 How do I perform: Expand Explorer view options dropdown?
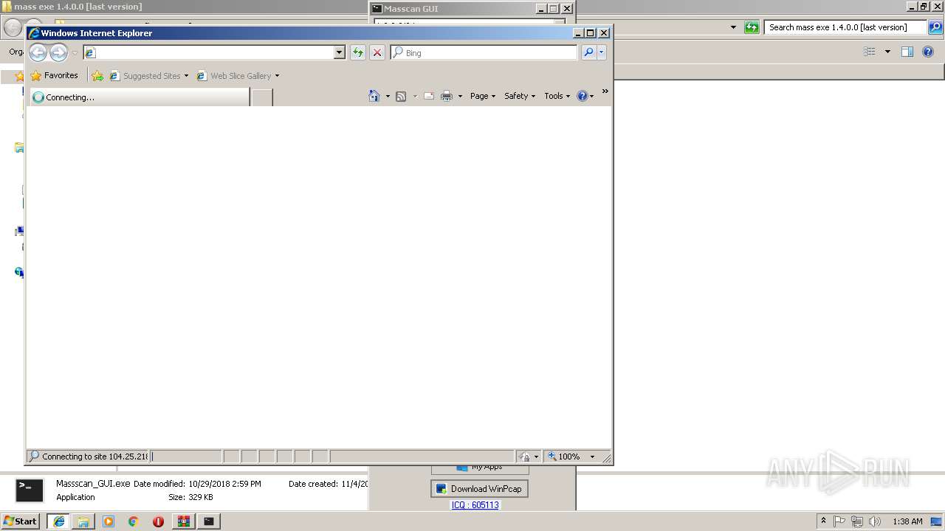887,52
